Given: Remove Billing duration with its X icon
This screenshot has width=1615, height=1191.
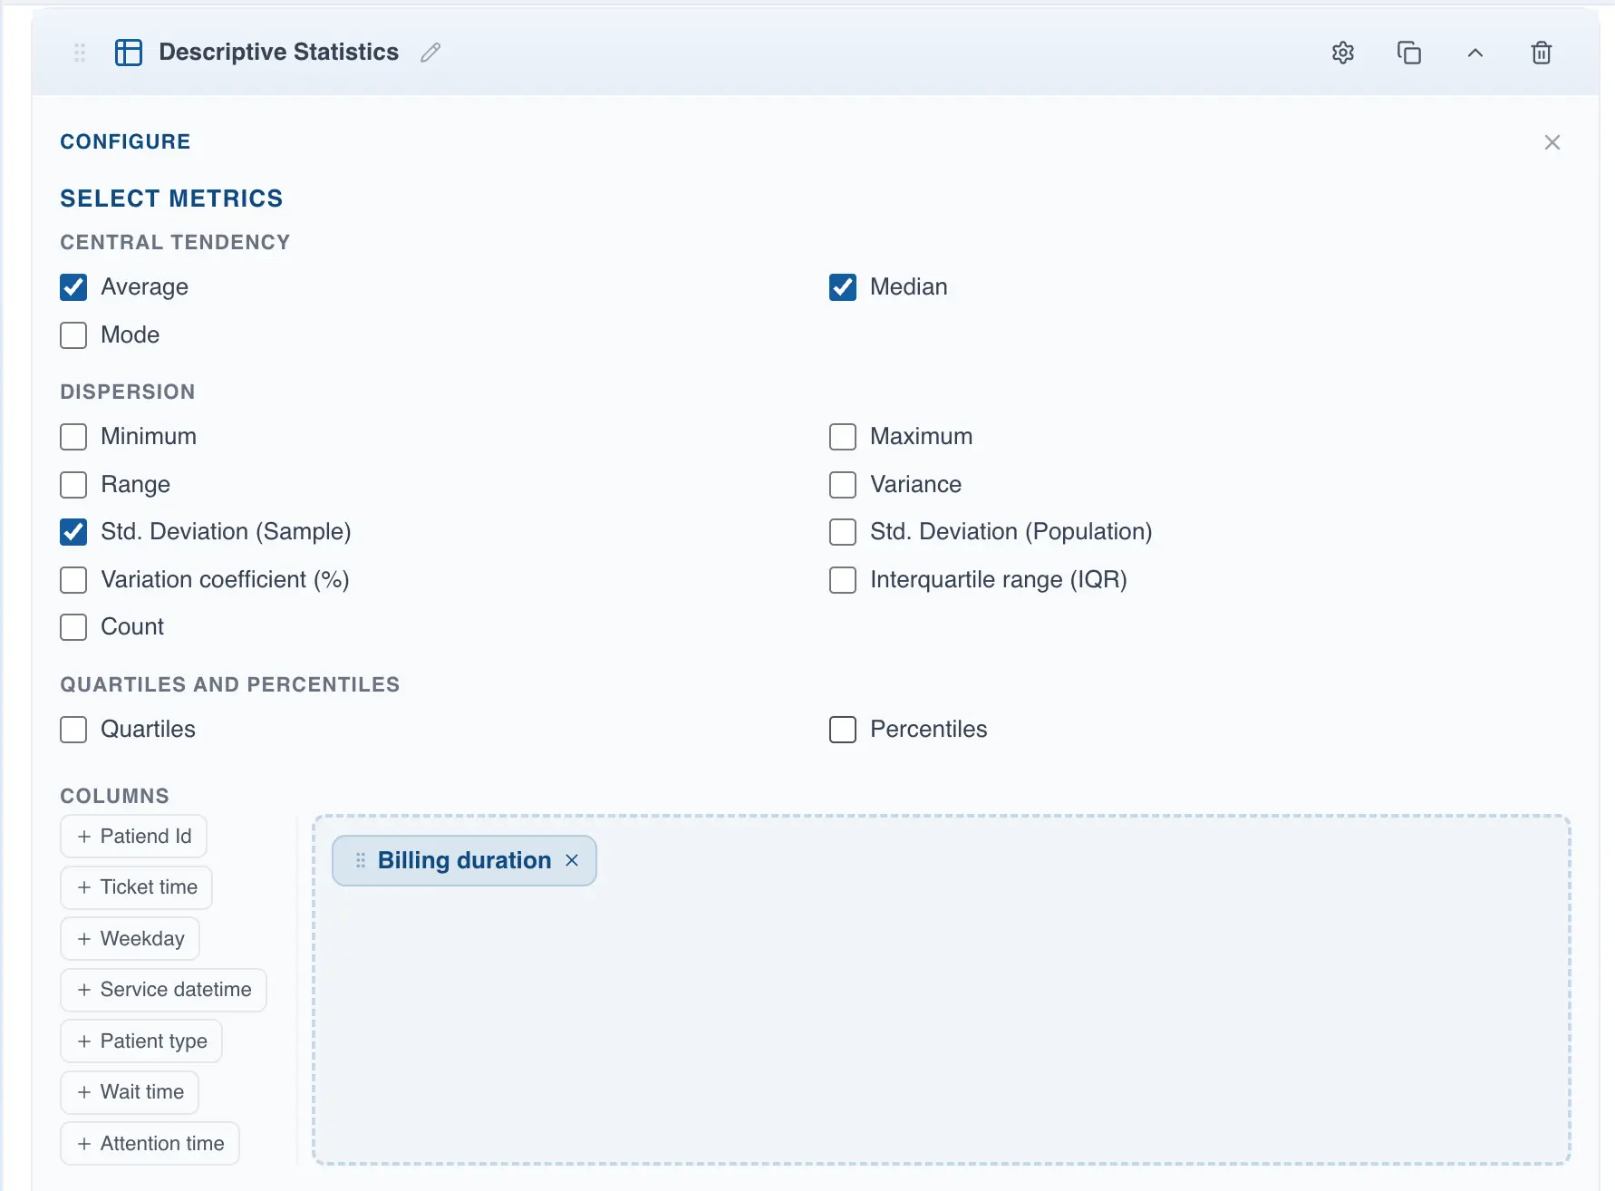Looking at the screenshot, I should [x=573, y=859].
